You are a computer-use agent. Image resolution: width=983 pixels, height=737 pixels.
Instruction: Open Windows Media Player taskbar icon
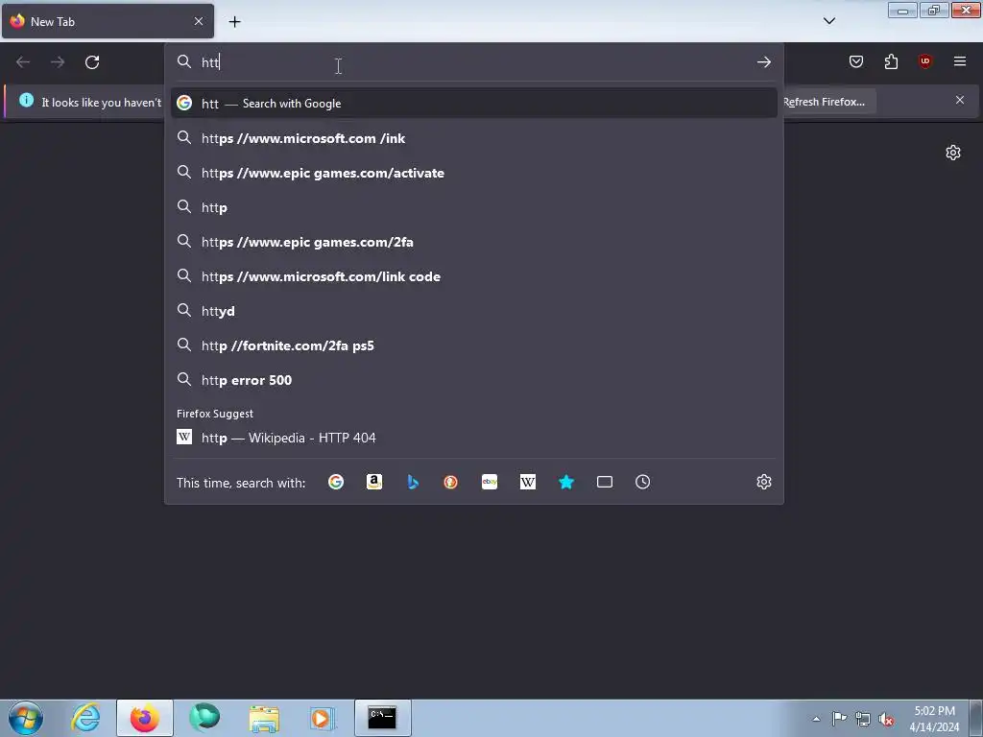(x=323, y=718)
